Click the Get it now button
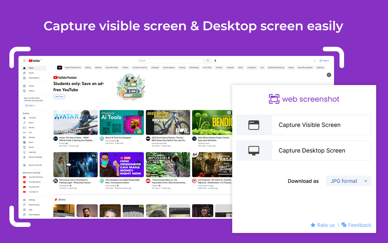 [59, 97]
